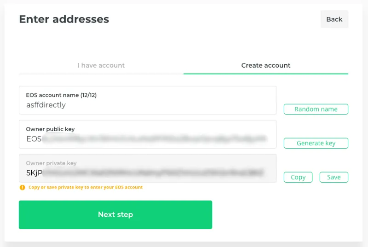
Task: Switch to the I have account tab
Action: coord(101,65)
